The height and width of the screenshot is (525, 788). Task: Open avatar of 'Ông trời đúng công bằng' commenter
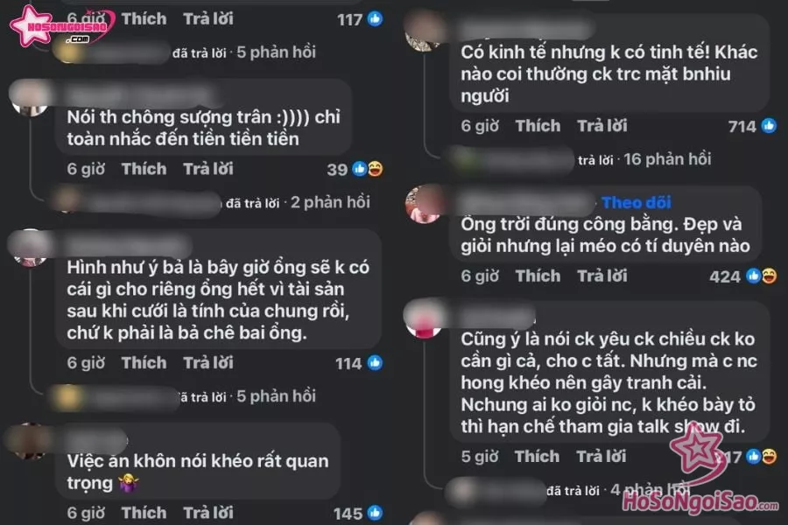tap(424, 204)
